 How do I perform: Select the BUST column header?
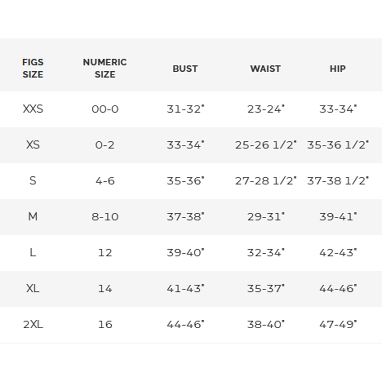(x=185, y=69)
